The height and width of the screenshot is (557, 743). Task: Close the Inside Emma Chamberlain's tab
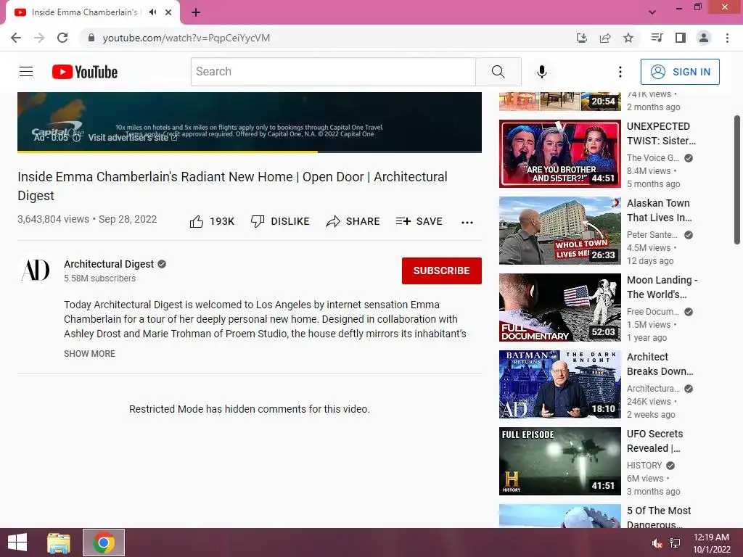pos(168,12)
